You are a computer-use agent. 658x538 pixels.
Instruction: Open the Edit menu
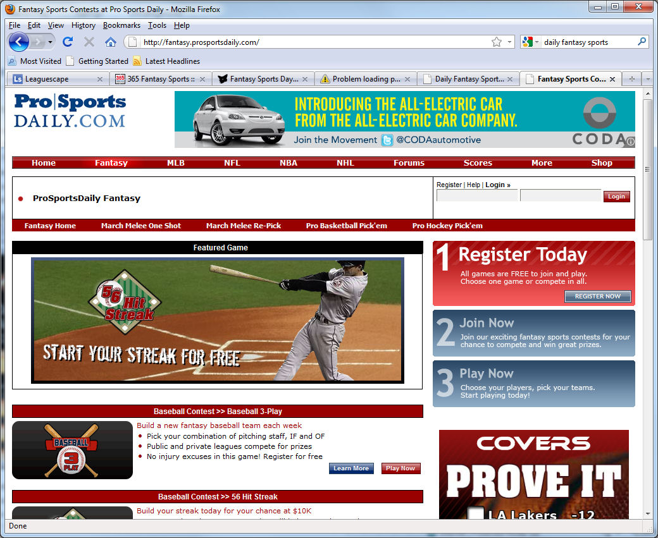click(34, 25)
